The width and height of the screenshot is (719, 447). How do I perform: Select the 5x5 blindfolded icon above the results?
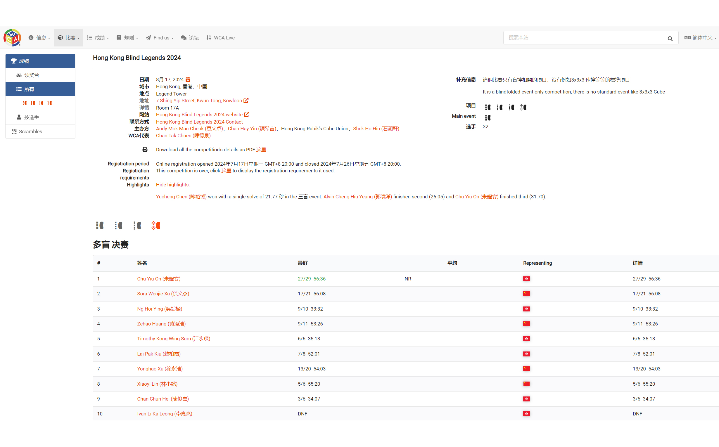pyautogui.click(x=137, y=226)
